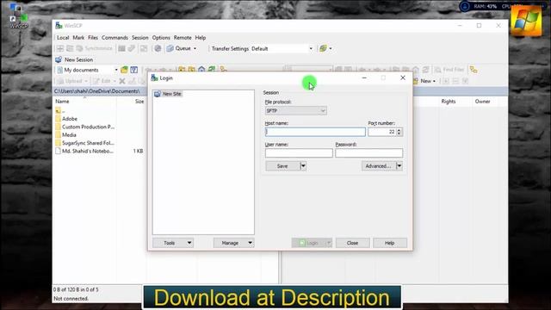The width and height of the screenshot is (551, 310).
Task: Click the globe preferences icon in toolbar
Action: tap(158, 48)
